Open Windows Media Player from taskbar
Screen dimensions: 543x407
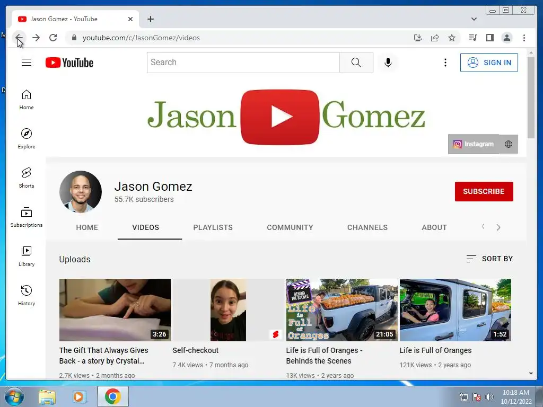(x=79, y=396)
